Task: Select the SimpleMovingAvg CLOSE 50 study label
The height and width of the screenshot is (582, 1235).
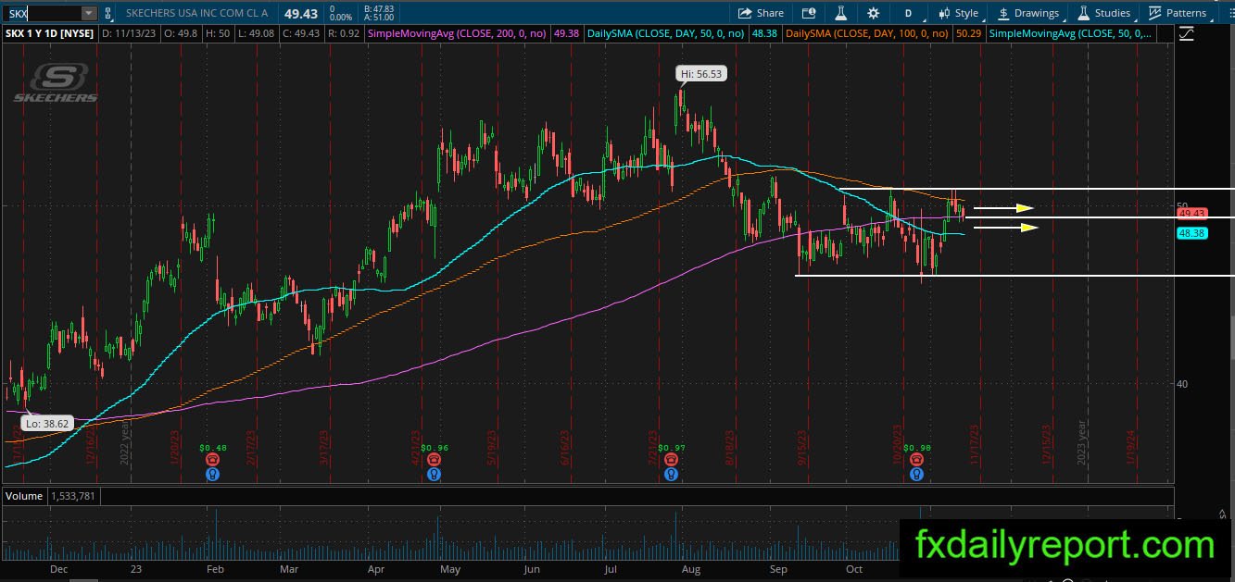Action: pyautogui.click(x=1072, y=33)
